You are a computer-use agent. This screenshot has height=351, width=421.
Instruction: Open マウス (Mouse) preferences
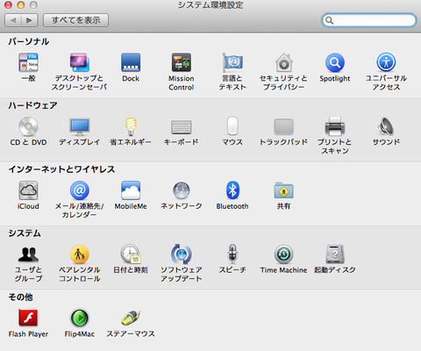tap(232, 126)
